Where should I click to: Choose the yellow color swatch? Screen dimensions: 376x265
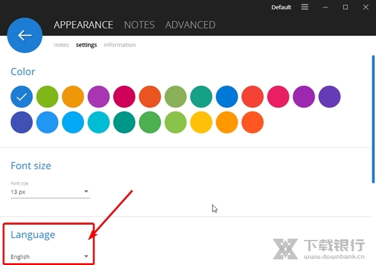click(x=202, y=122)
